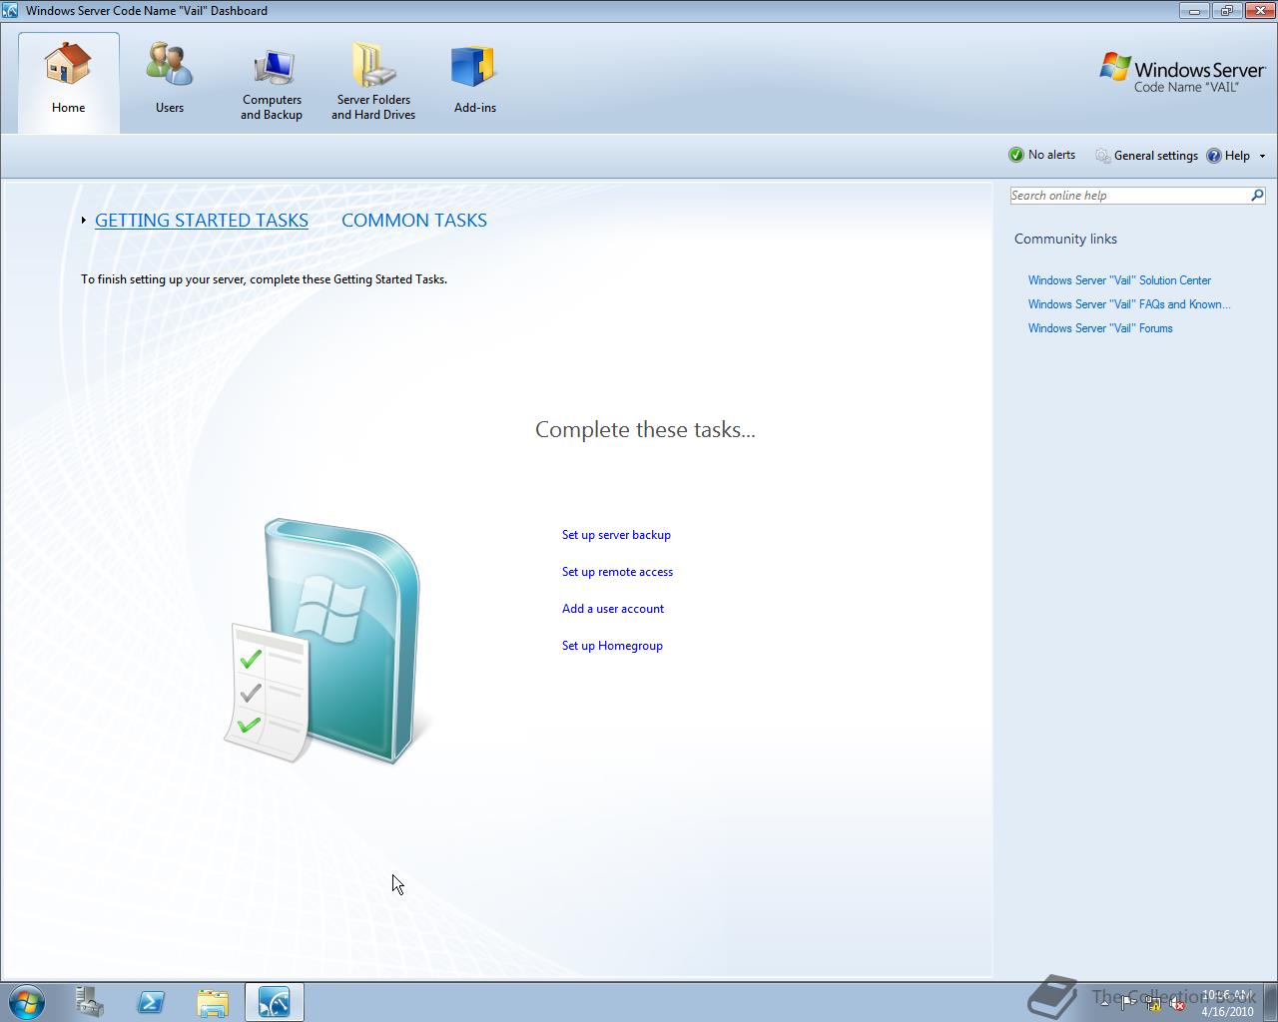Screen dimensions: 1278x1022
Task: Click the search magnifier icon
Action: 1257,196
